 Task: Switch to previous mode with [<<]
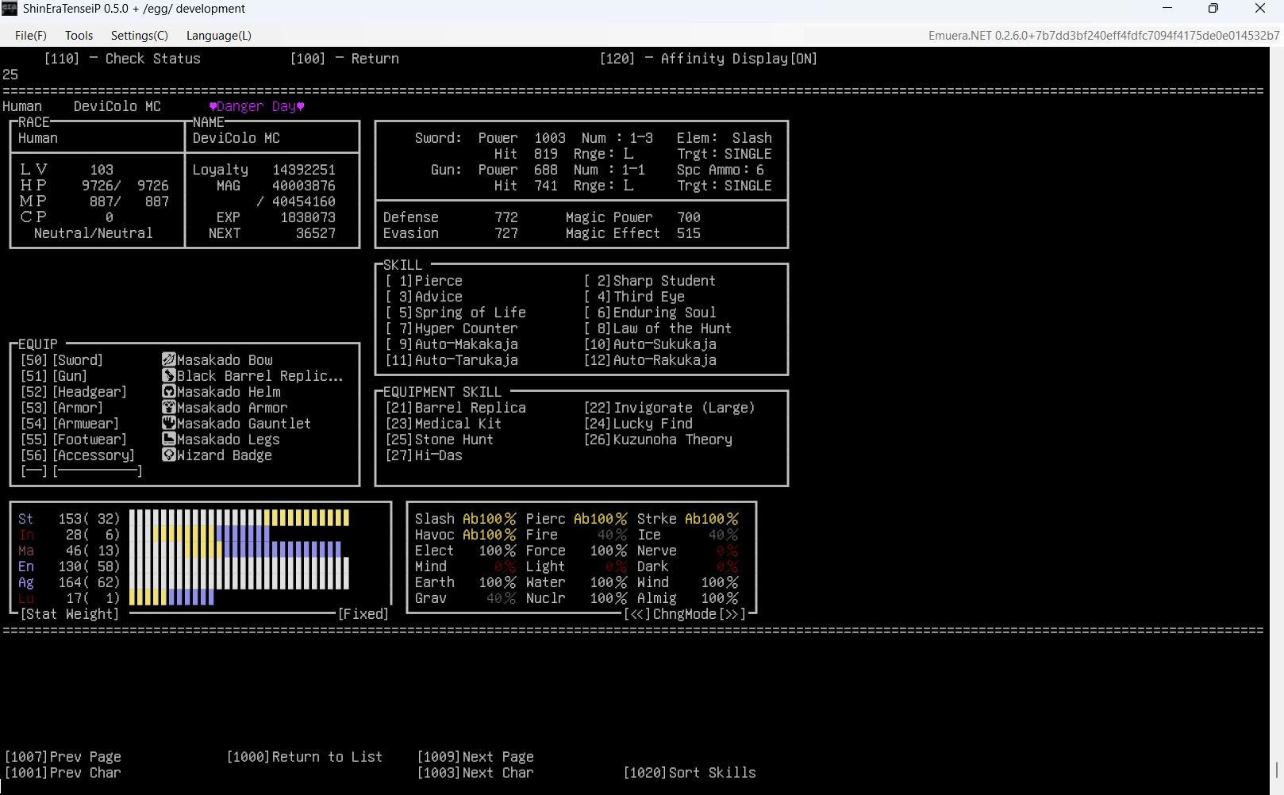click(x=637, y=614)
